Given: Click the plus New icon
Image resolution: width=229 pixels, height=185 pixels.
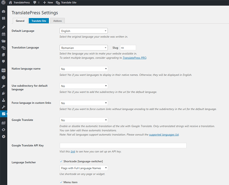Looking at the screenshot, I should 45,2.
